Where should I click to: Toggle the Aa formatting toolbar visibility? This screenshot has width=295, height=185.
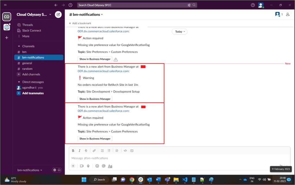click(110, 166)
